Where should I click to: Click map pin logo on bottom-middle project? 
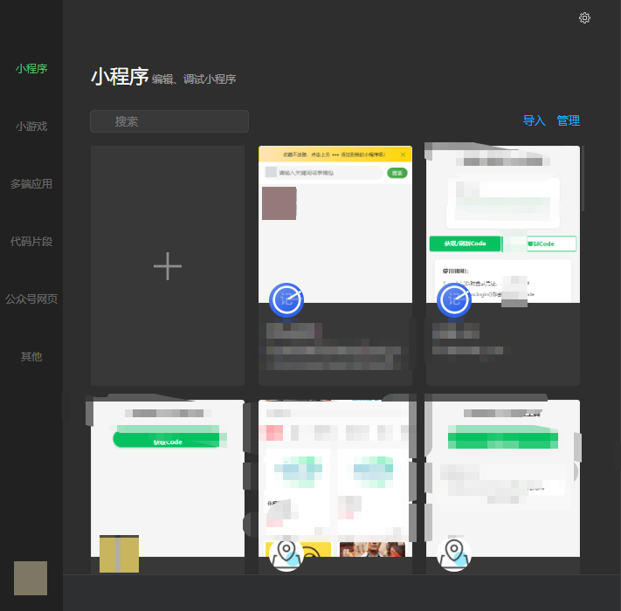286,554
